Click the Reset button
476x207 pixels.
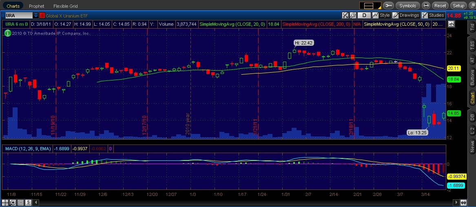(440, 5)
